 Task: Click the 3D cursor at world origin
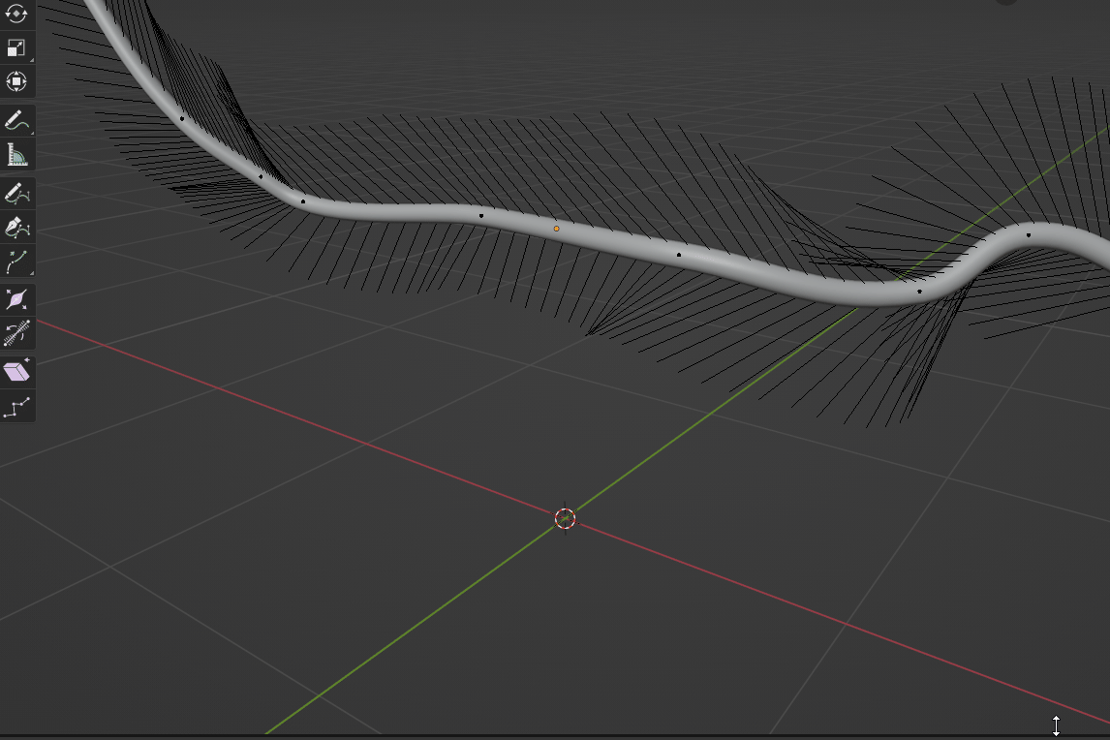(565, 518)
